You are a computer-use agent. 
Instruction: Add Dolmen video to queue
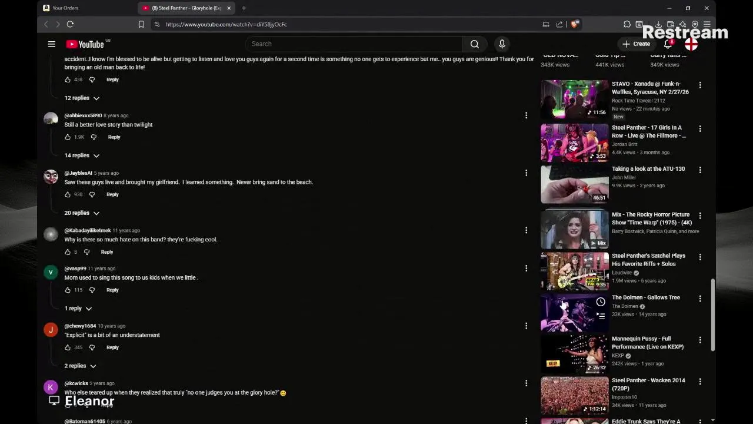pos(601,316)
